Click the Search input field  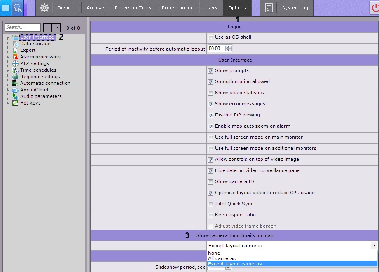[23, 28]
